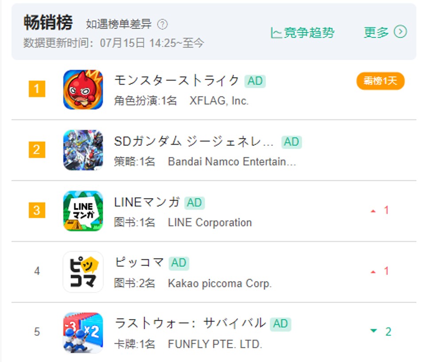
Task: Click the LINEマンガ app name
Action: pyautogui.click(x=147, y=202)
